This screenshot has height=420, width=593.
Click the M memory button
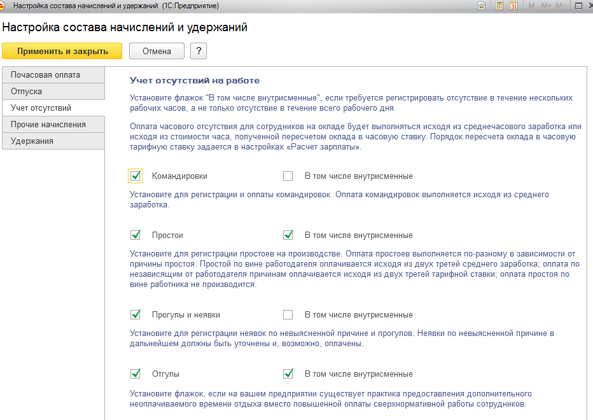[x=531, y=6]
